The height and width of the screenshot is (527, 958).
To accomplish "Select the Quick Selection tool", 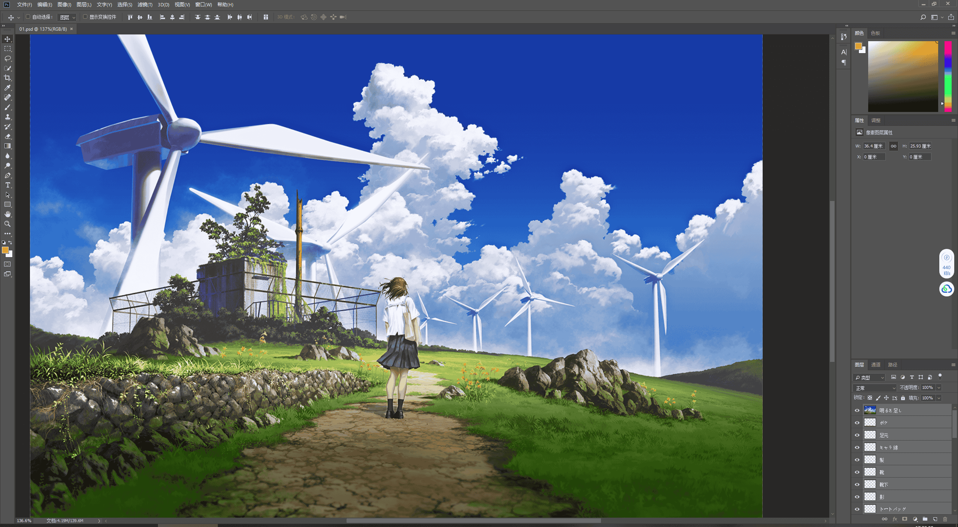I will coord(7,68).
